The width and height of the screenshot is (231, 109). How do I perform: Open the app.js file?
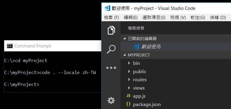139,96
